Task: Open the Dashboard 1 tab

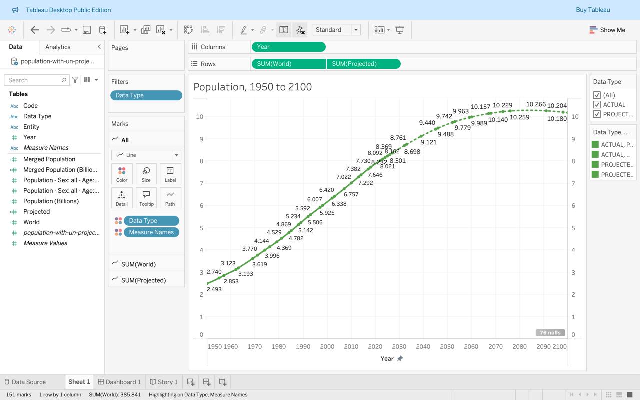Action: pos(120,382)
